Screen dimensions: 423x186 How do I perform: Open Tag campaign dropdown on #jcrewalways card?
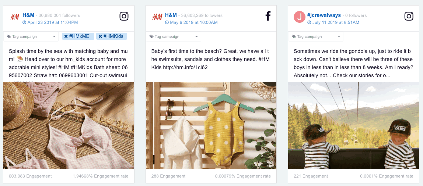tap(316, 37)
